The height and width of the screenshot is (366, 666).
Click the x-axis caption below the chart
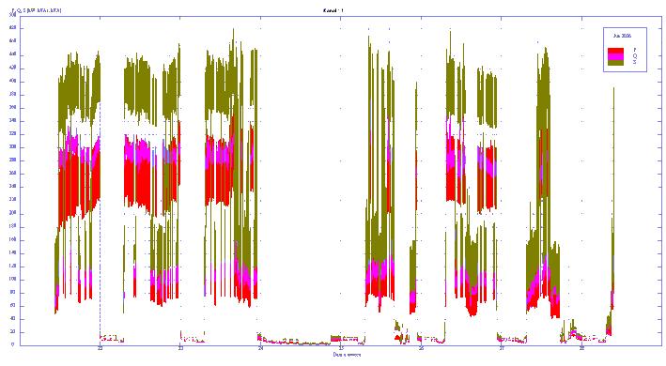point(347,355)
